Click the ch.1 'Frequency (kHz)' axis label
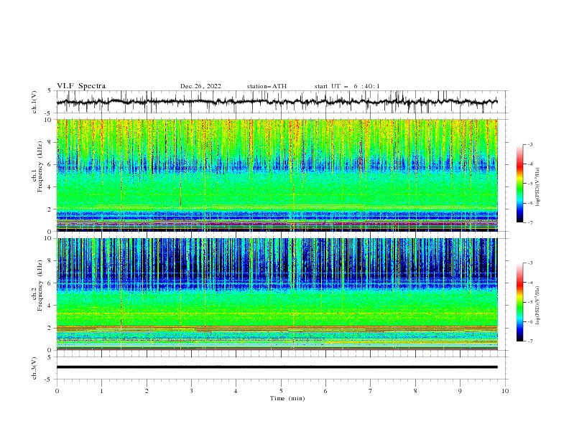This screenshot has width=569, height=439. point(40,167)
